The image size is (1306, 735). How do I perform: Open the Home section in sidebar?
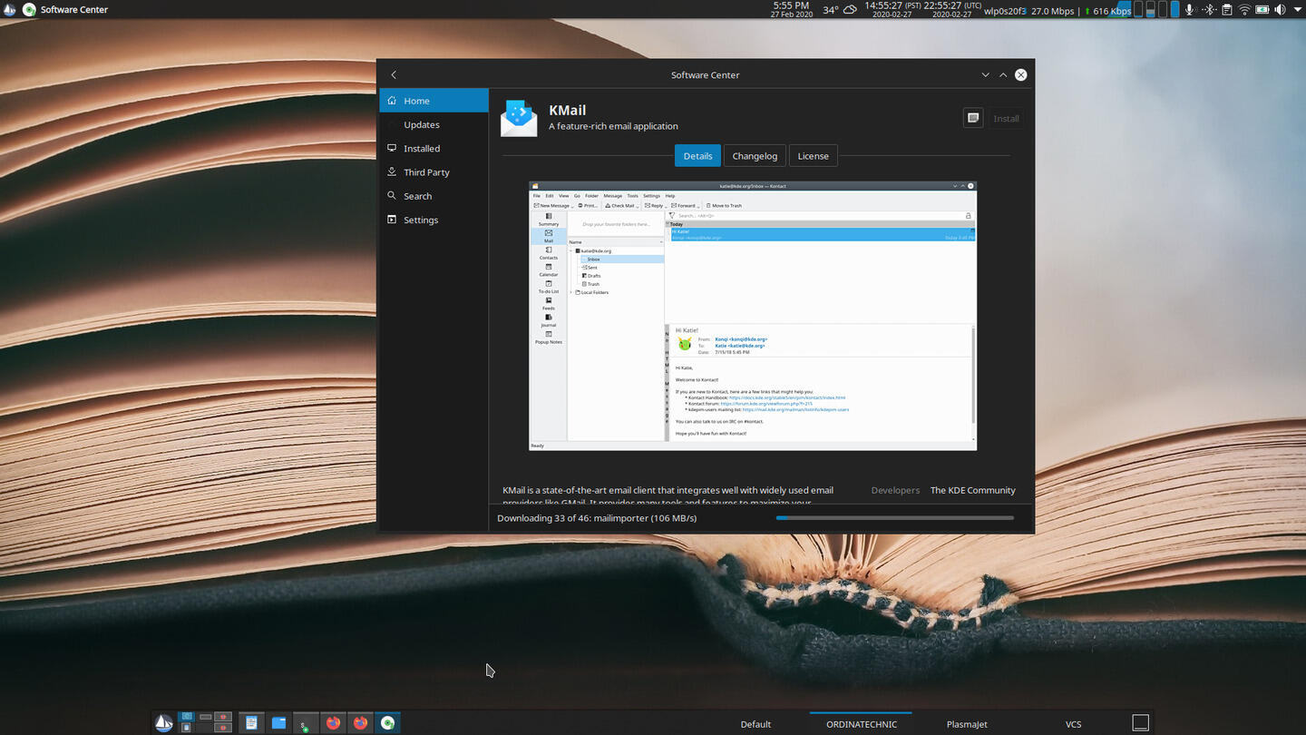click(x=434, y=101)
